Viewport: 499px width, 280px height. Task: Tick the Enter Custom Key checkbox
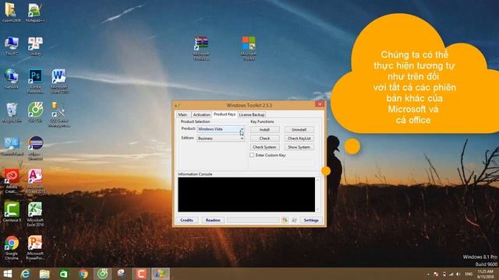click(252, 156)
